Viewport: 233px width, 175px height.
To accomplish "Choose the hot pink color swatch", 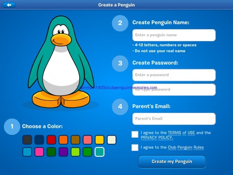I will 39,152.
